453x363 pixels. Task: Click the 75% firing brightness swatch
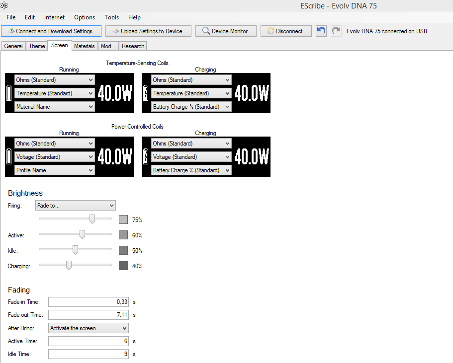pos(123,219)
